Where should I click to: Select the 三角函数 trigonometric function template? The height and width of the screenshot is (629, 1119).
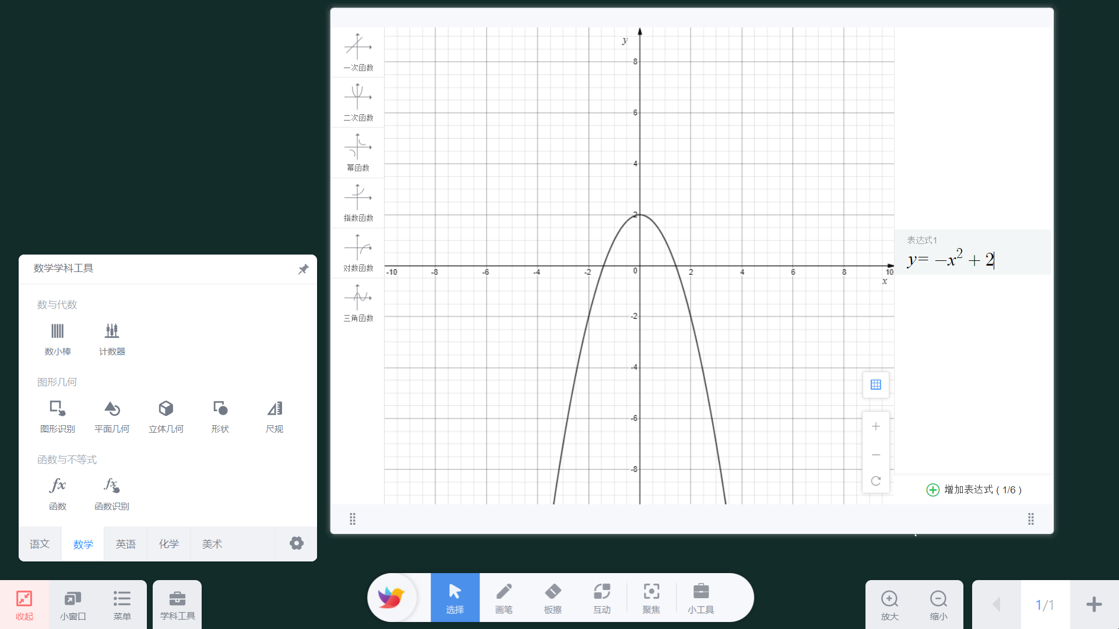tap(358, 303)
